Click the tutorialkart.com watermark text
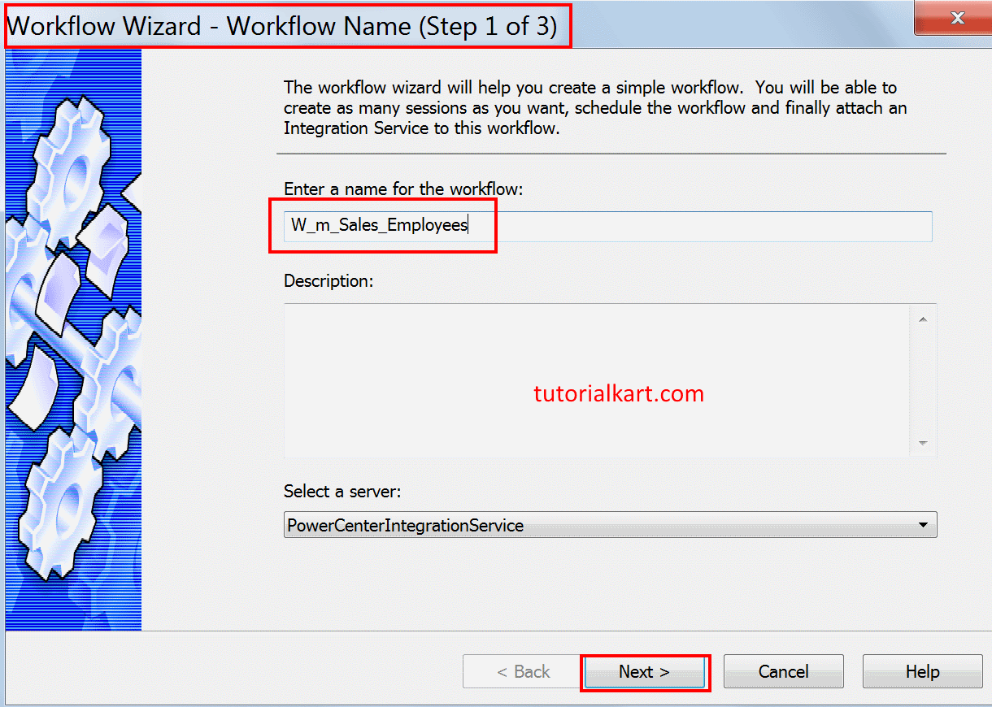 618,394
